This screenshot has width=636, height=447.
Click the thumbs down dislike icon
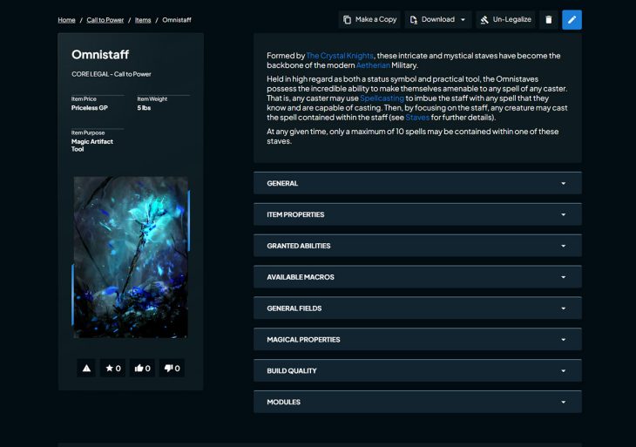pos(173,368)
